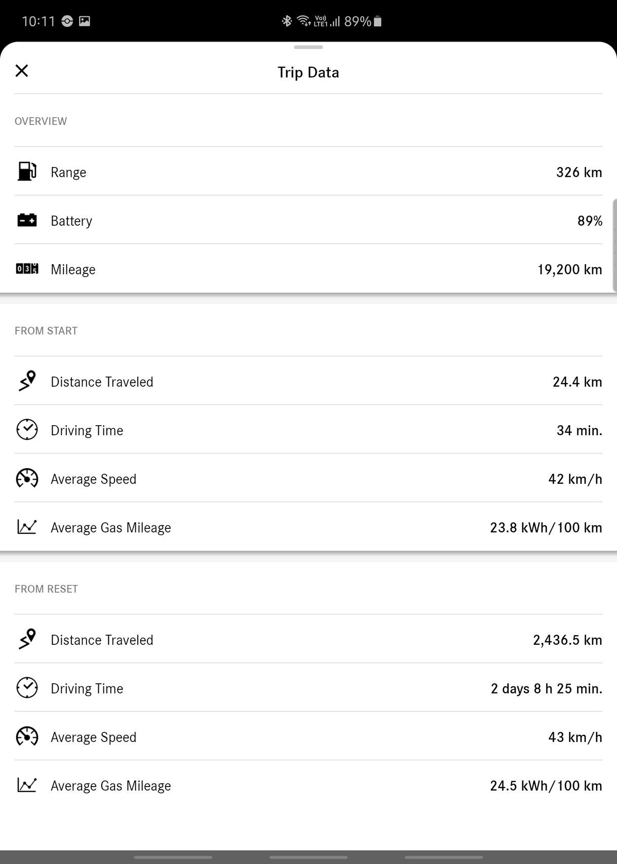The height and width of the screenshot is (864, 617).
Task: Tap From Reset Average Gas Mileage chart icon
Action: (x=27, y=785)
